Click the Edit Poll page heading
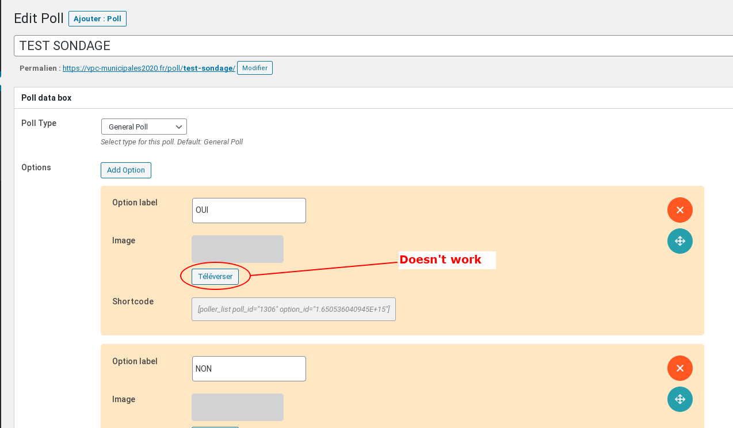 click(39, 18)
